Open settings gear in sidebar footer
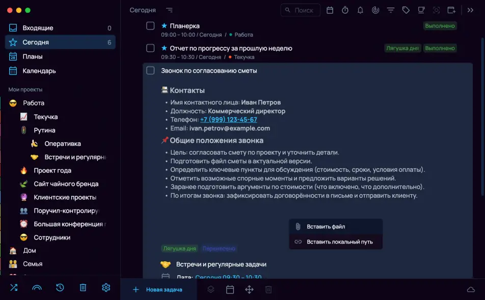 pos(106,288)
